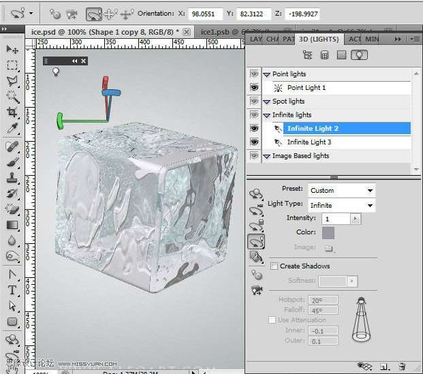This screenshot has height=374, width=423.
Task: Switch to the Paths panel tab
Action: click(288, 40)
